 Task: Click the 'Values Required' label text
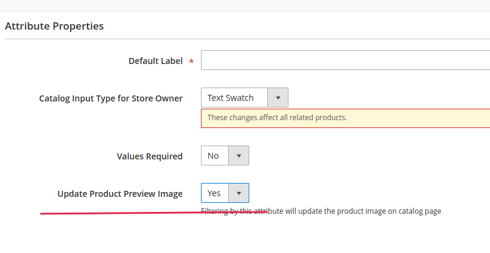[150, 156]
